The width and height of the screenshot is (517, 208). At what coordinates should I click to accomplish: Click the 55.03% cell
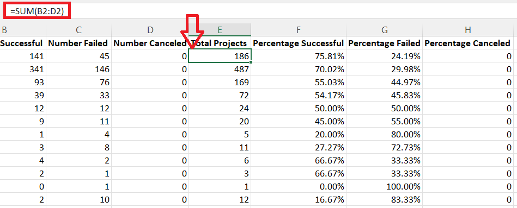[x=299, y=82]
